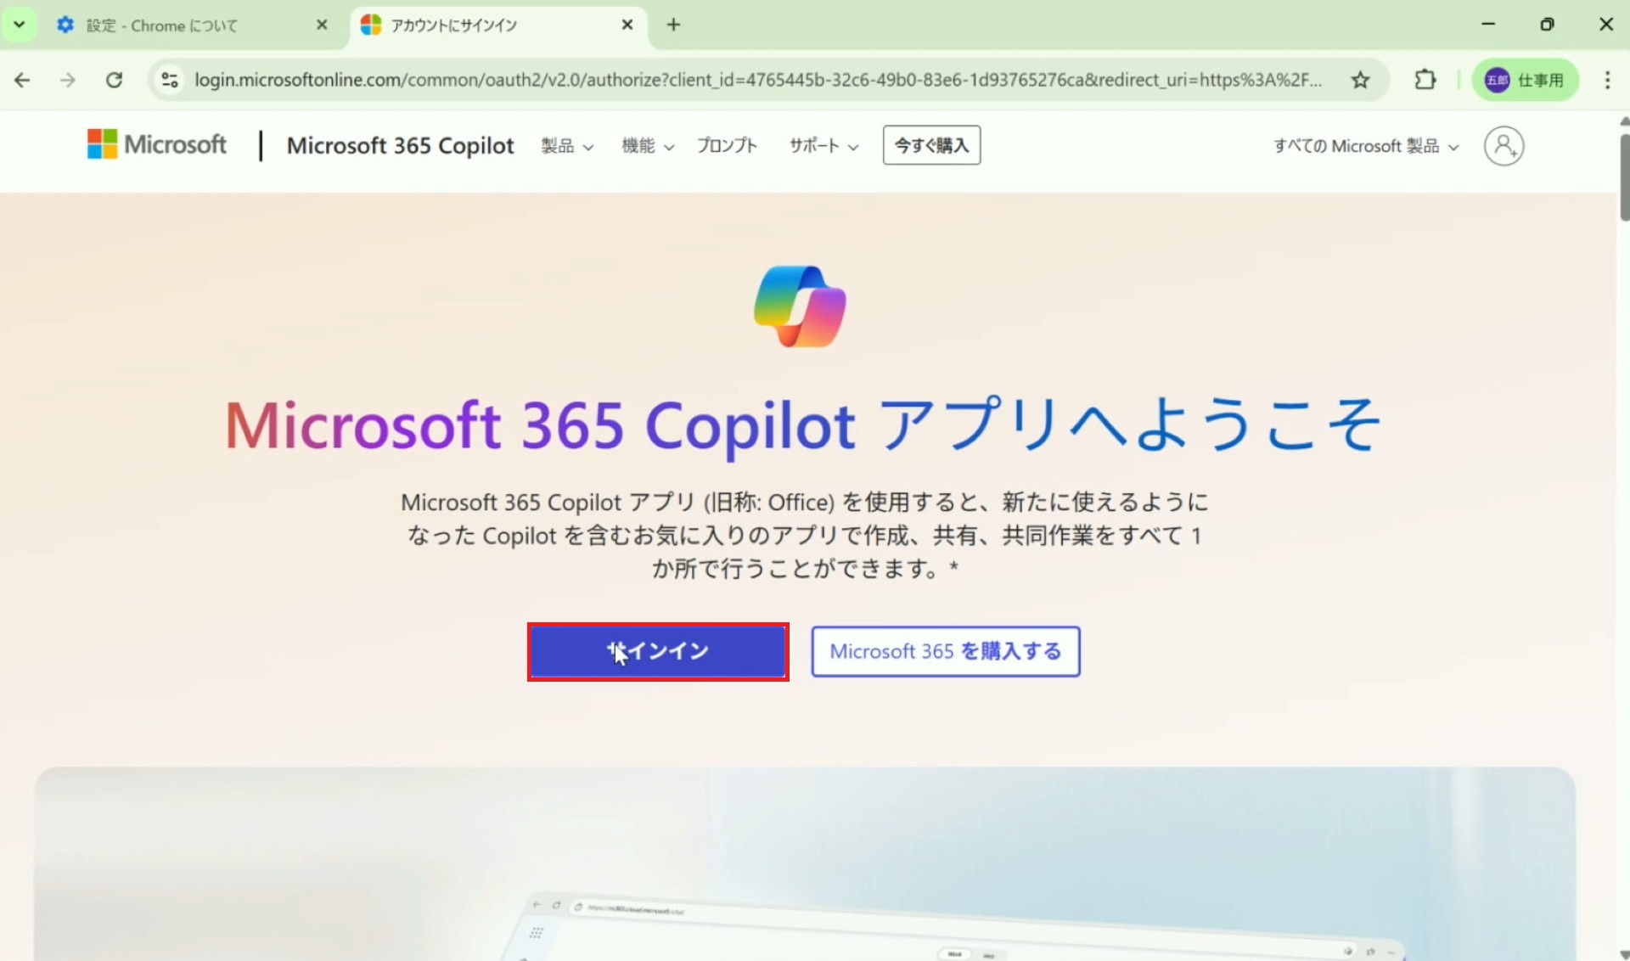The width and height of the screenshot is (1630, 961).
Task: Open すべての Microsoft 製品 dropdown
Action: [1366, 146]
